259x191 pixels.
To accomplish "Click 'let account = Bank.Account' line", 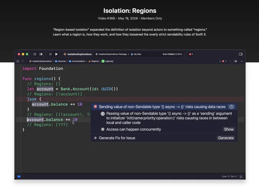I will pyautogui.click(x=72, y=89).
